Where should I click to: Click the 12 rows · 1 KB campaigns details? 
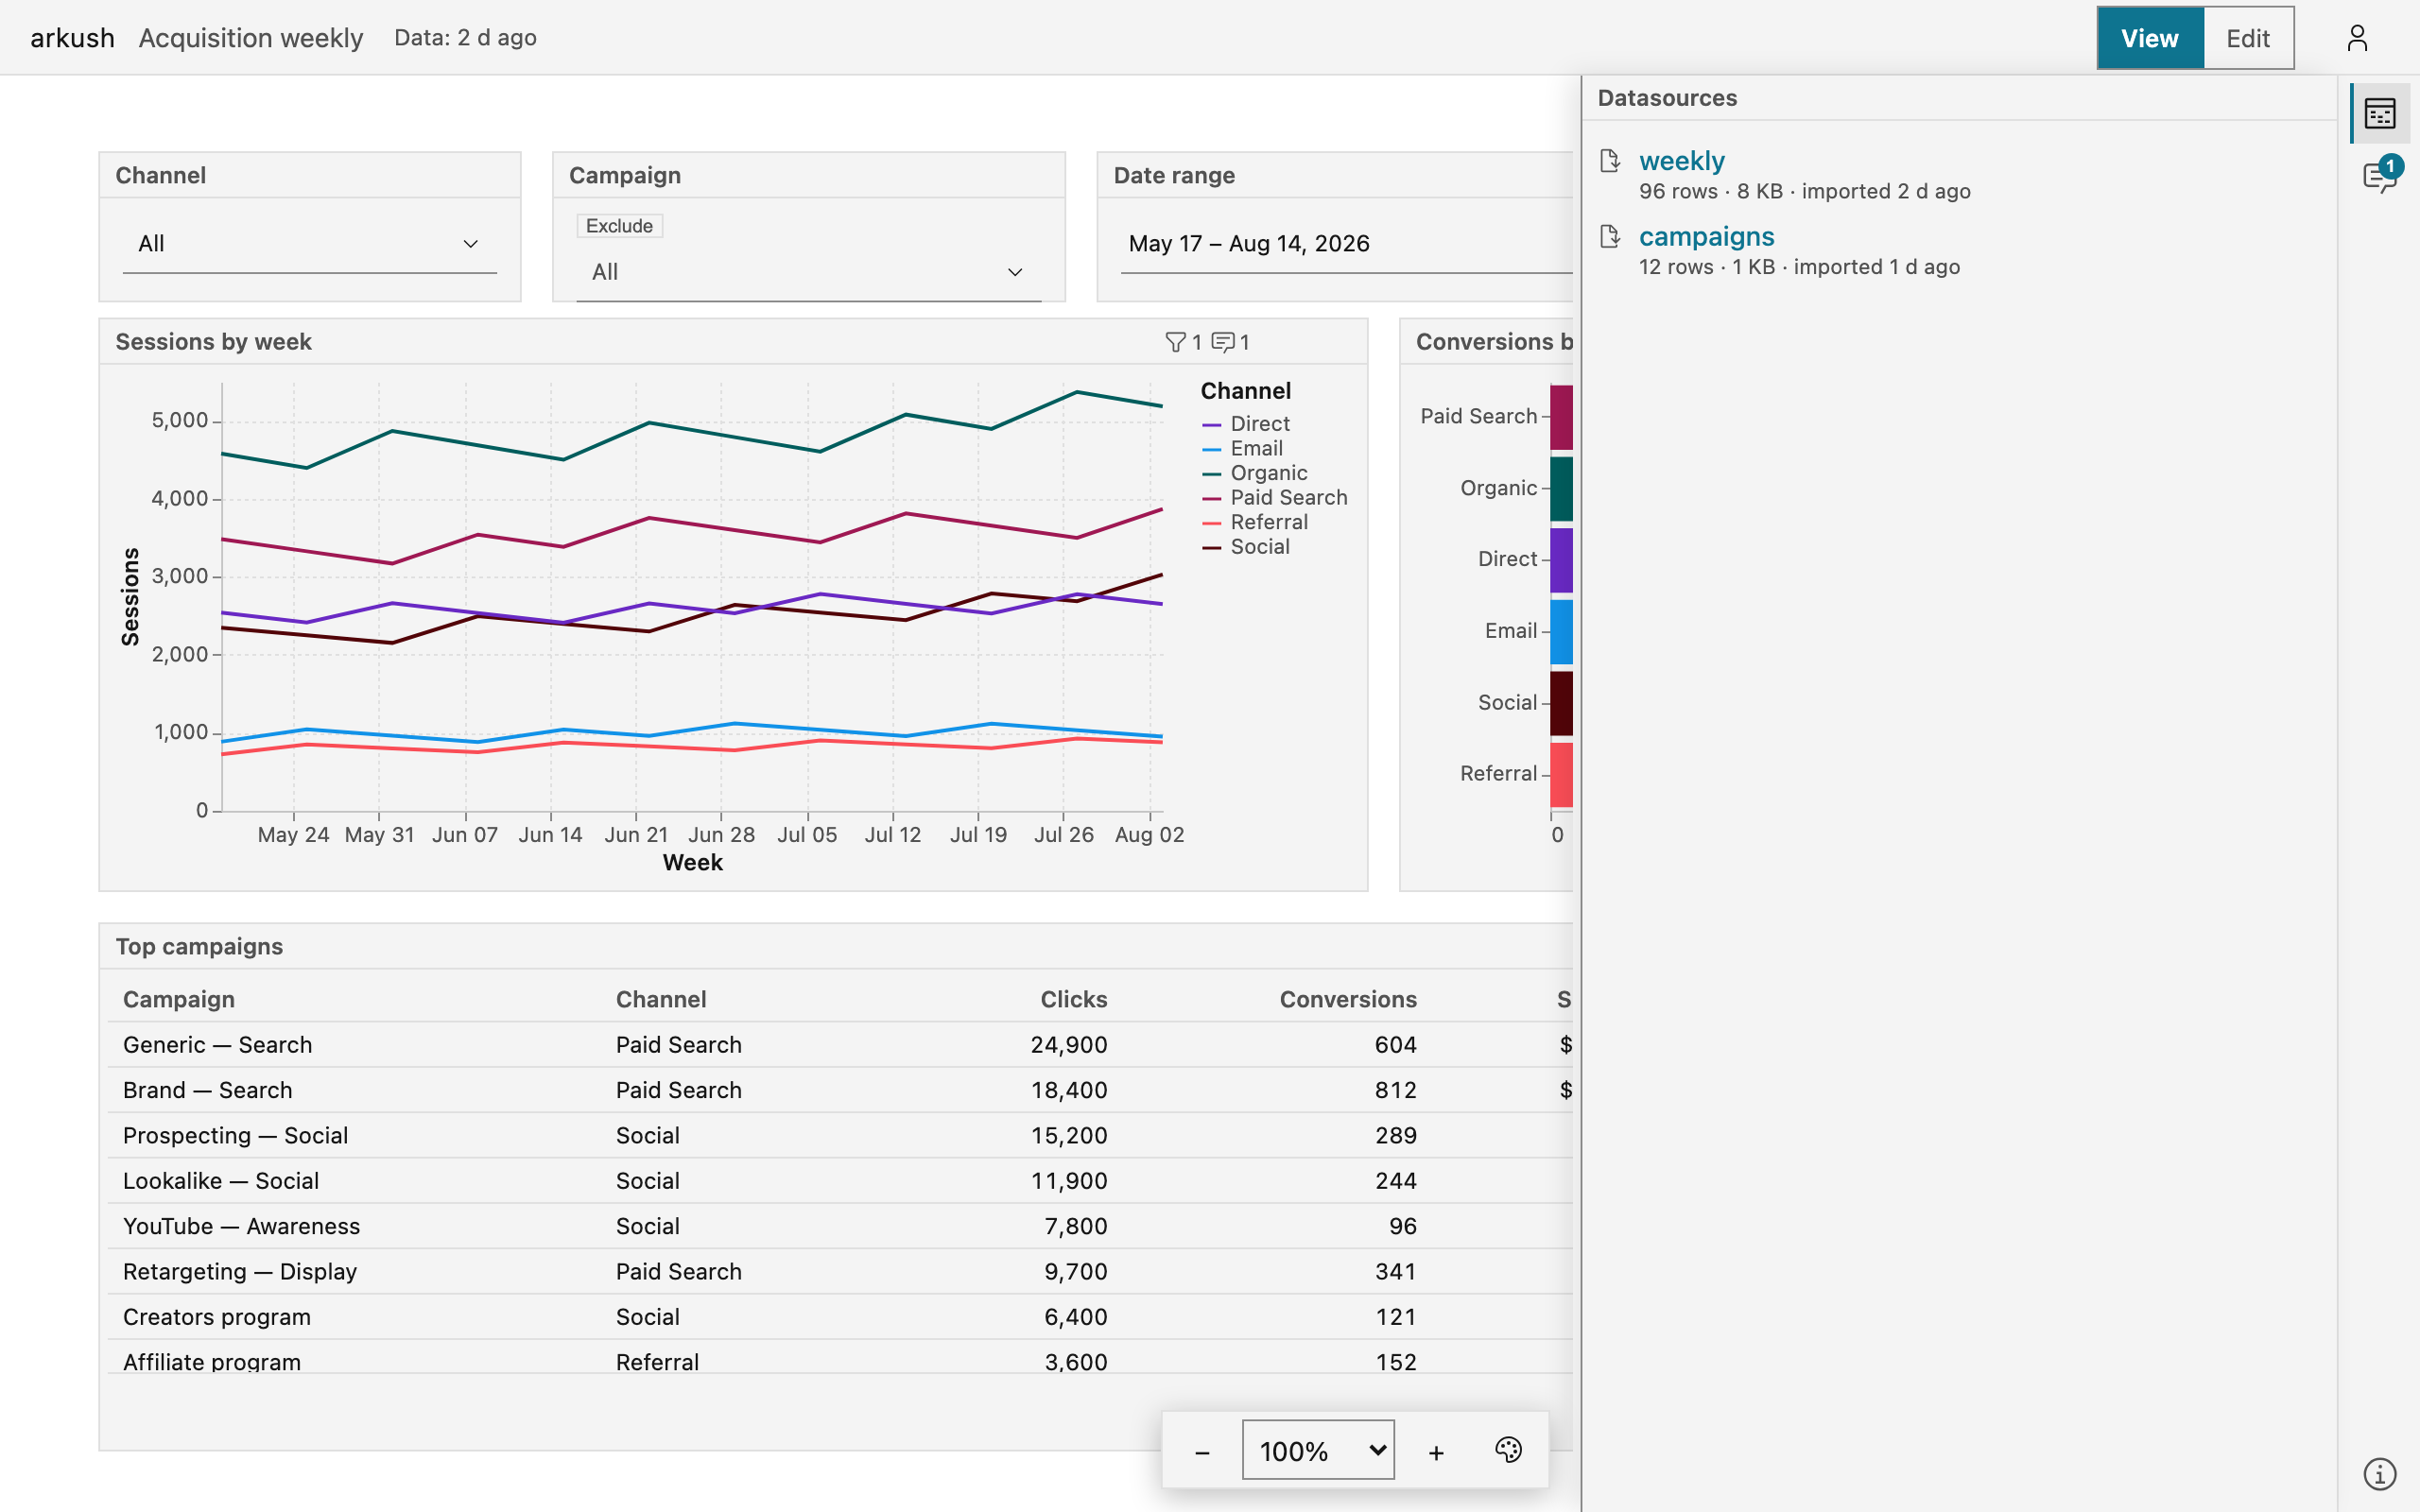pos(1799,267)
